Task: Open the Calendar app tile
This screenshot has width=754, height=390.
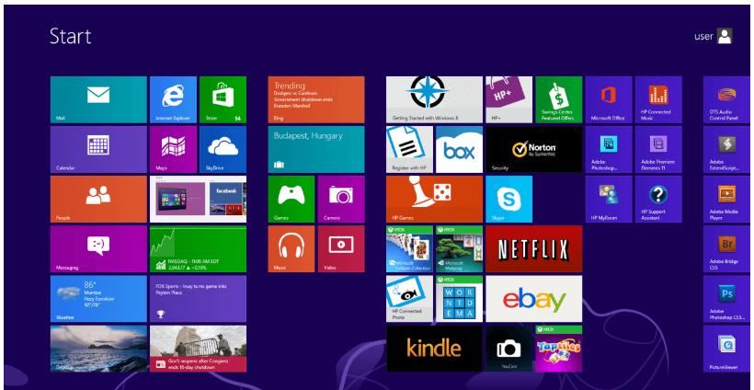Action: point(98,149)
